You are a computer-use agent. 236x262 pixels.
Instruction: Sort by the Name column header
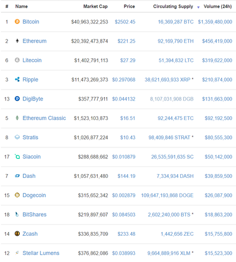(21, 7)
